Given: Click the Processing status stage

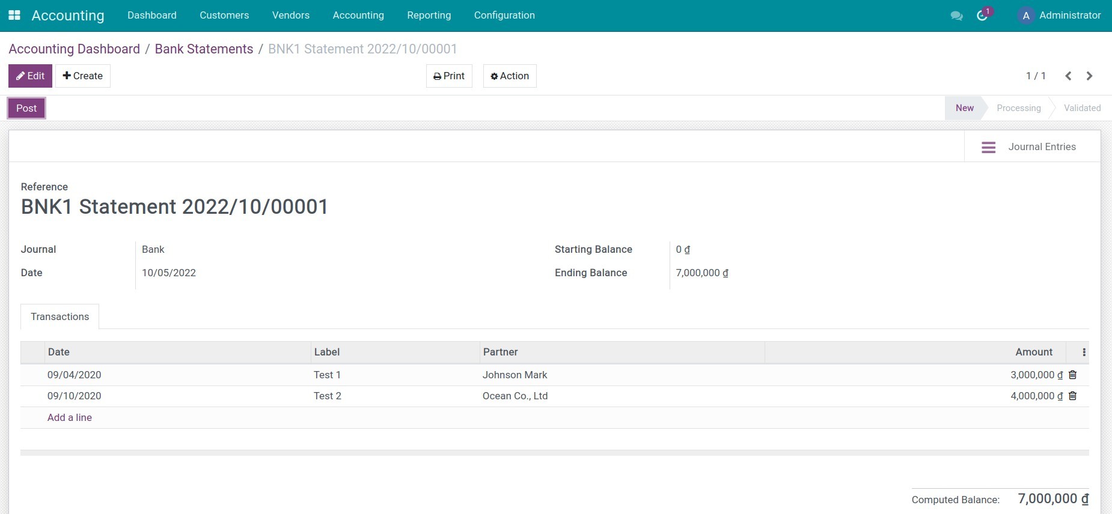Looking at the screenshot, I should coord(1019,108).
